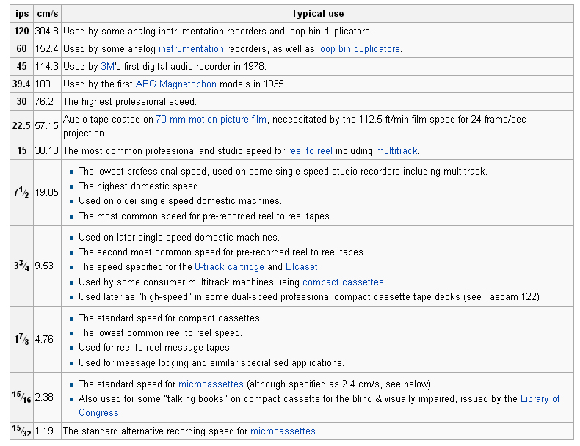
Task: Click the 39.4 ips row header cell
Action: 22,84
